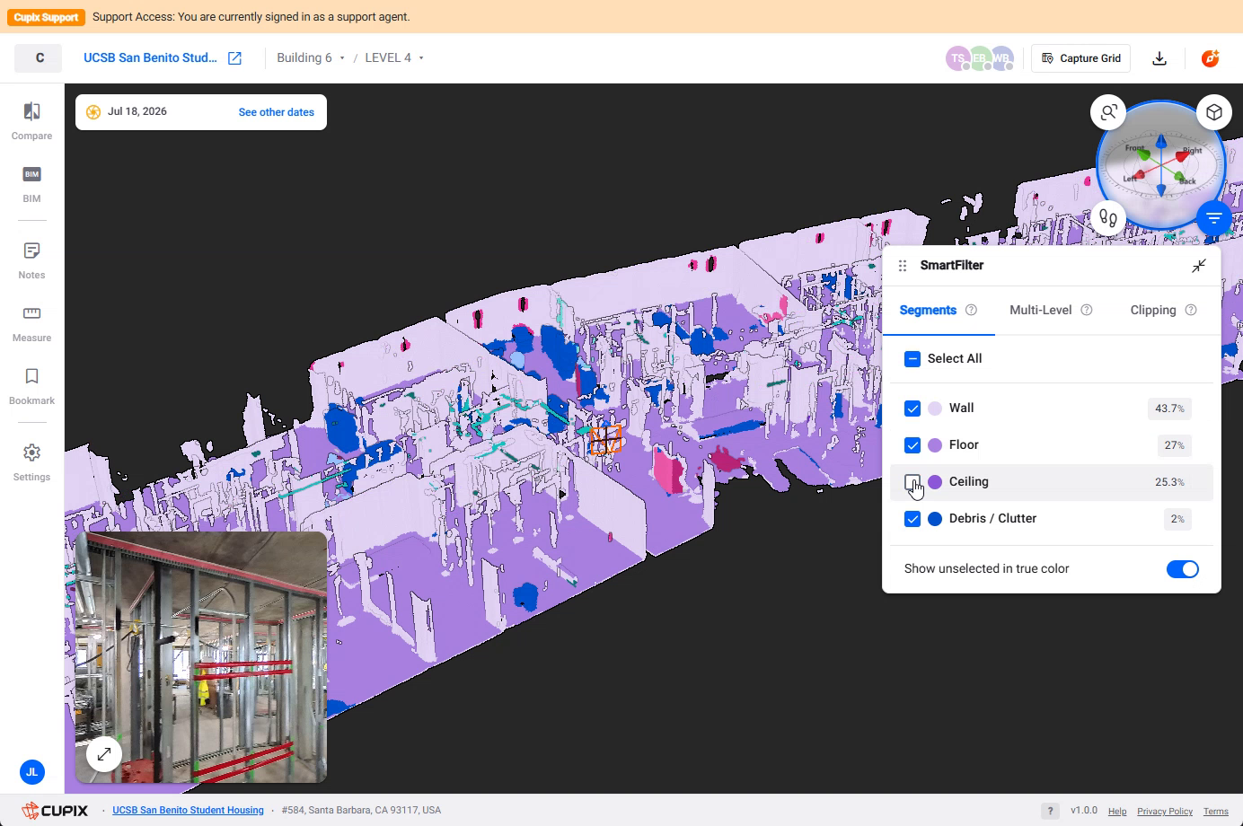Screen dimensions: 1243x826
Task: Open the Notes tool in the sidebar
Action: 31,260
